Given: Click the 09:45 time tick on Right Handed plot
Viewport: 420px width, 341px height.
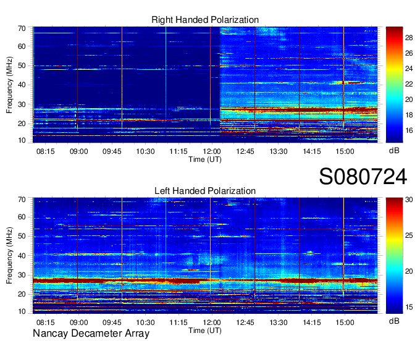Looking at the screenshot, I should [x=112, y=151].
